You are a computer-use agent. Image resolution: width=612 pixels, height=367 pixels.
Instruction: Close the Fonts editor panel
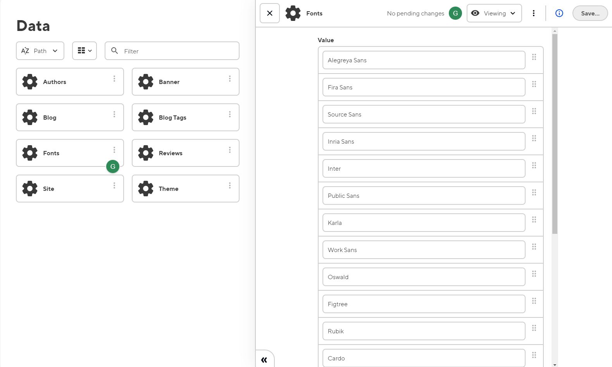click(270, 13)
